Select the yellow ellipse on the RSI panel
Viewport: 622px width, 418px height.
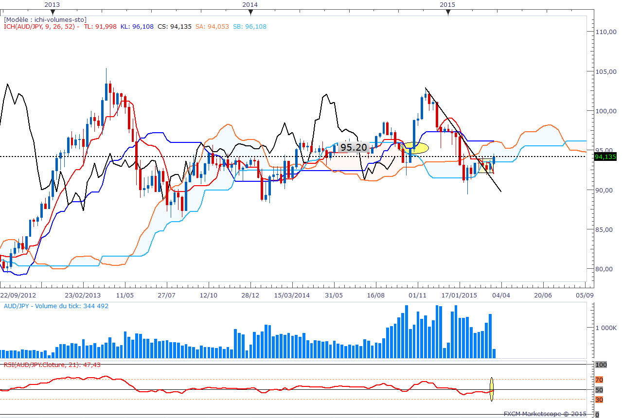(492, 389)
